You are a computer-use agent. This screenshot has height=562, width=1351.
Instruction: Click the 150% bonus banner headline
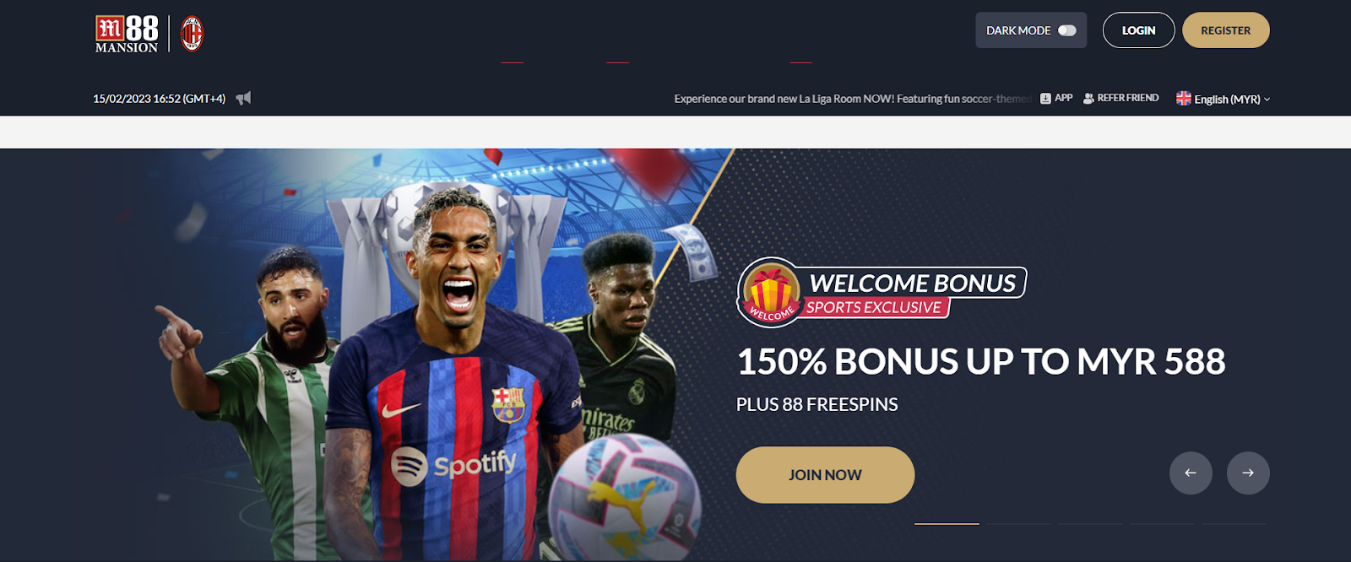pyautogui.click(x=981, y=362)
